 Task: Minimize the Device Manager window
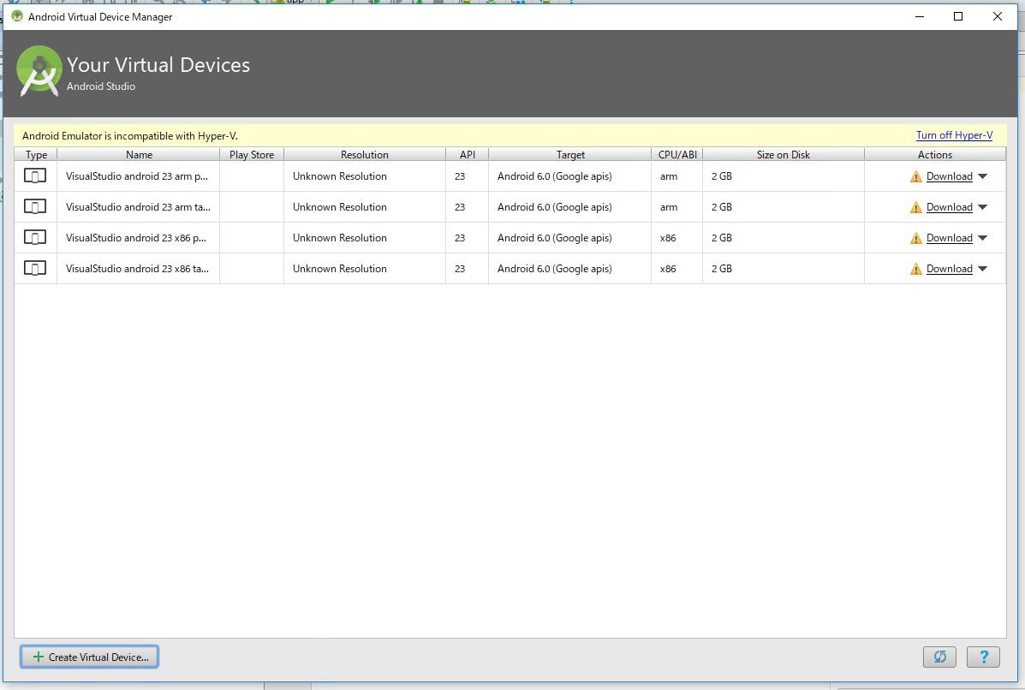(919, 16)
